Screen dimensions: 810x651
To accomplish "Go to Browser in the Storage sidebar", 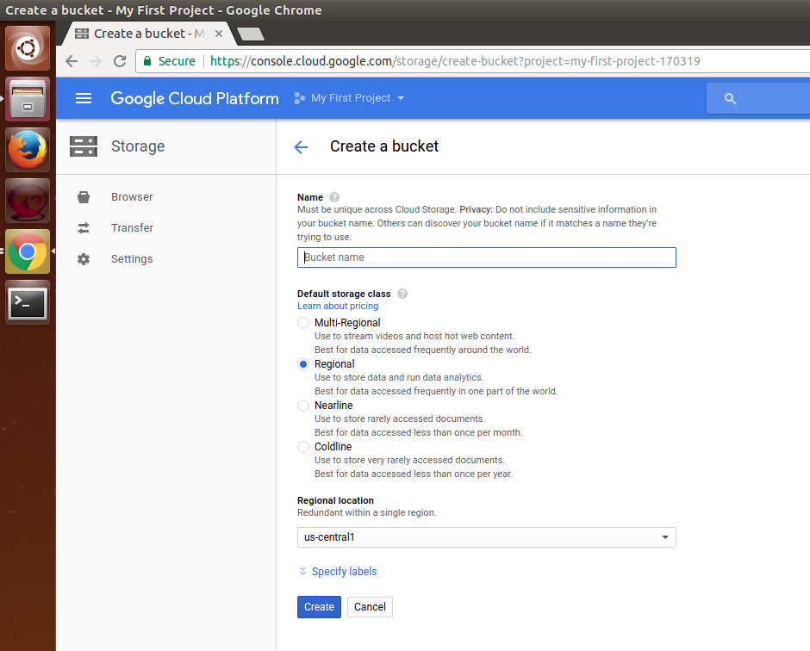I will (x=132, y=197).
